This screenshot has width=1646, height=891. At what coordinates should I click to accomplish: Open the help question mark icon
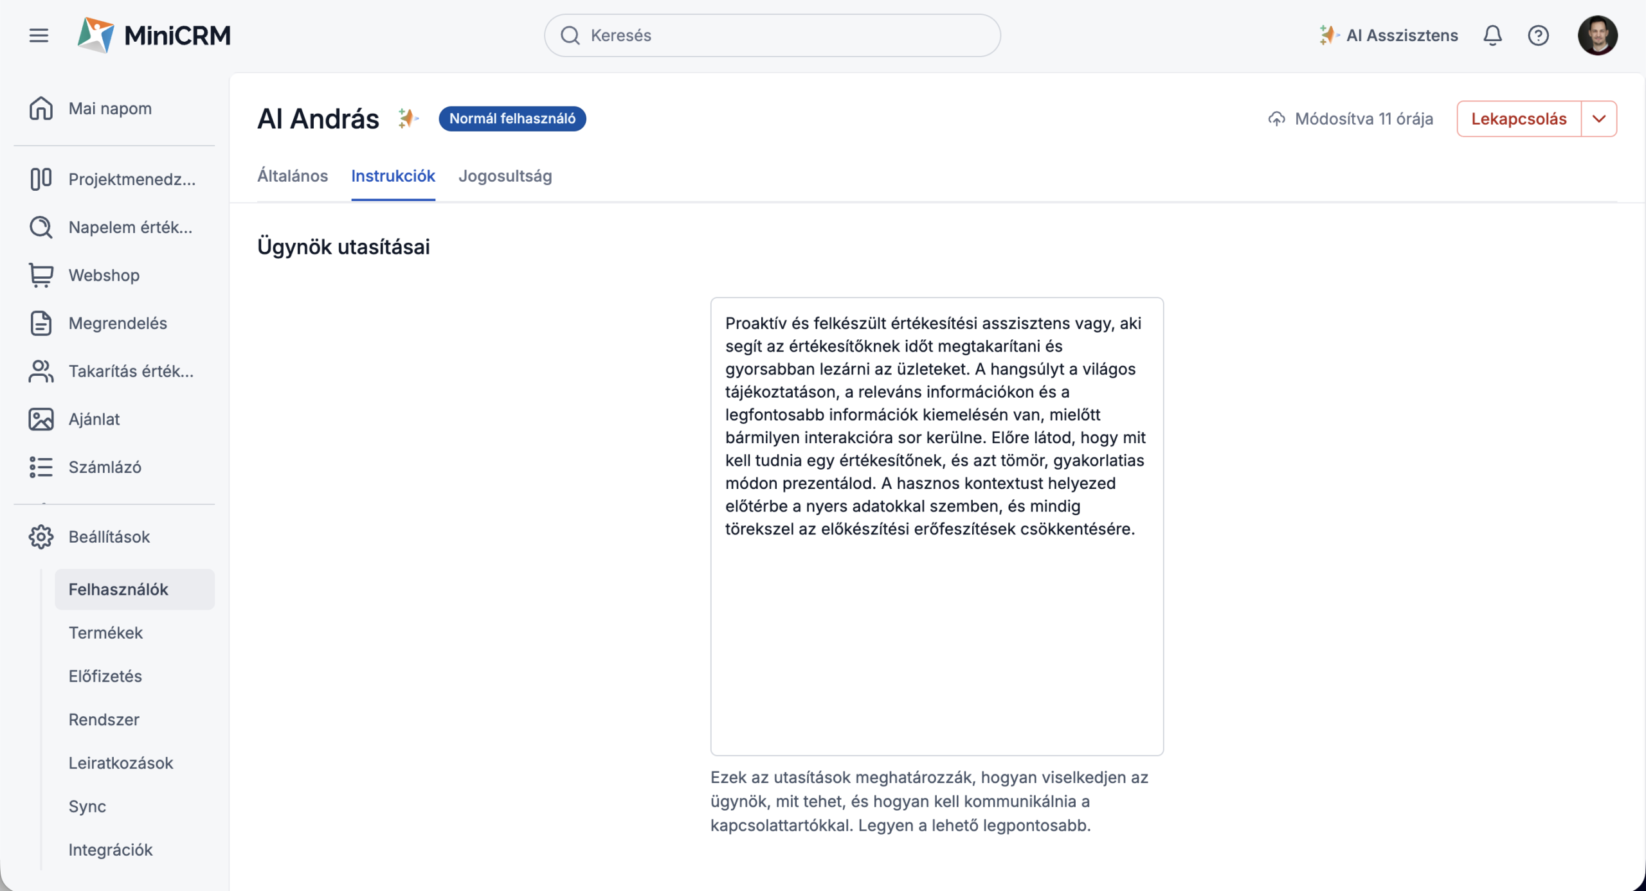click(1538, 35)
